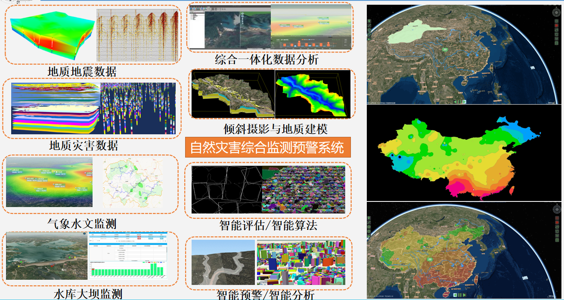Open the layered strata model thumbnail
The width and height of the screenshot is (564, 300).
pyautogui.click(x=56, y=108)
